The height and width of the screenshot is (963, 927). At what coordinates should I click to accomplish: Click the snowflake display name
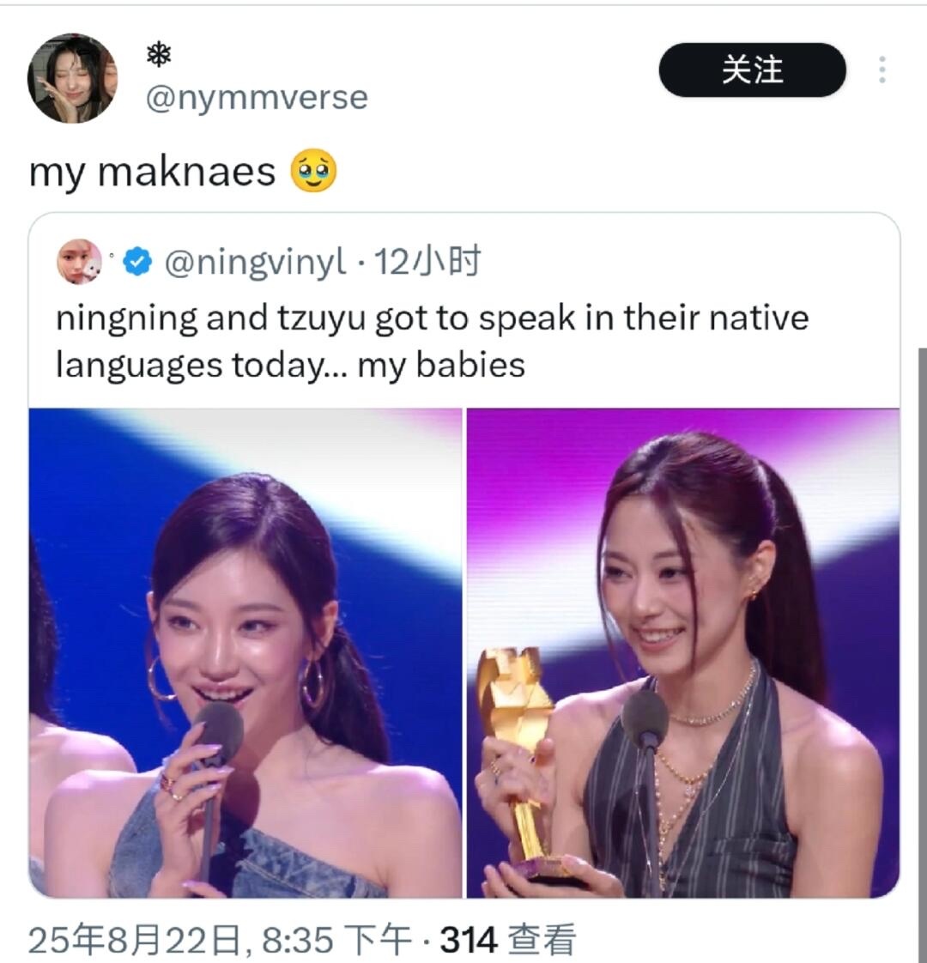point(159,55)
